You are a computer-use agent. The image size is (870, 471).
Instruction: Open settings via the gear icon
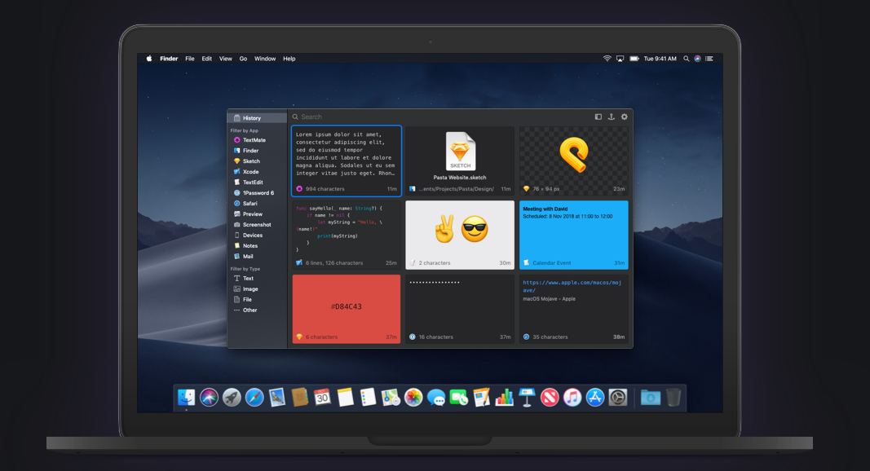coord(624,117)
